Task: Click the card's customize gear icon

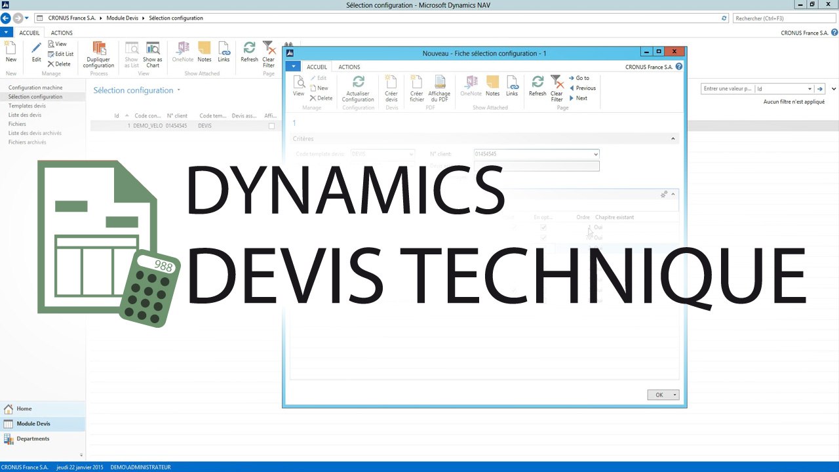Action: 664,194
